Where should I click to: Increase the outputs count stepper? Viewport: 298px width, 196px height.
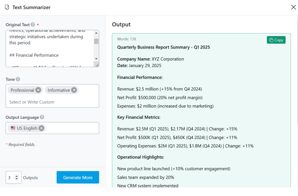point(17,176)
